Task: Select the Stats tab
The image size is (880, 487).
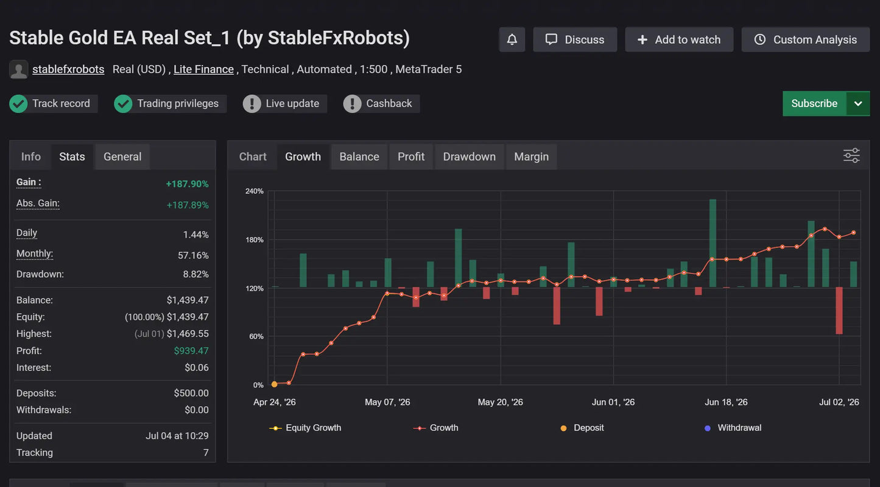Action: [72, 156]
